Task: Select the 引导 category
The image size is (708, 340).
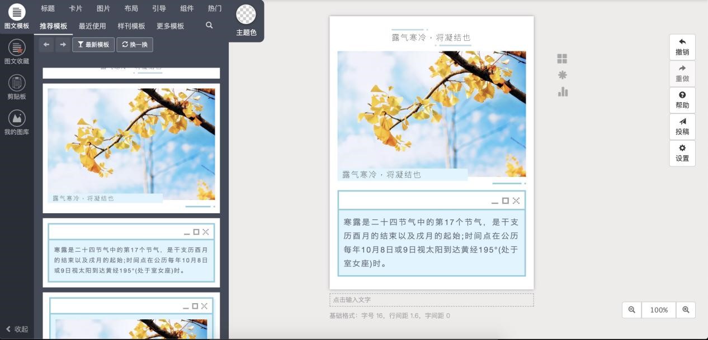Action: 159,8
